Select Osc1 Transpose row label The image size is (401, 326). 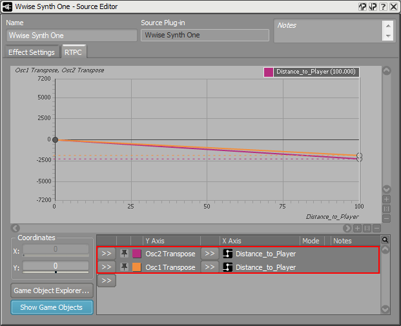[x=170, y=267]
